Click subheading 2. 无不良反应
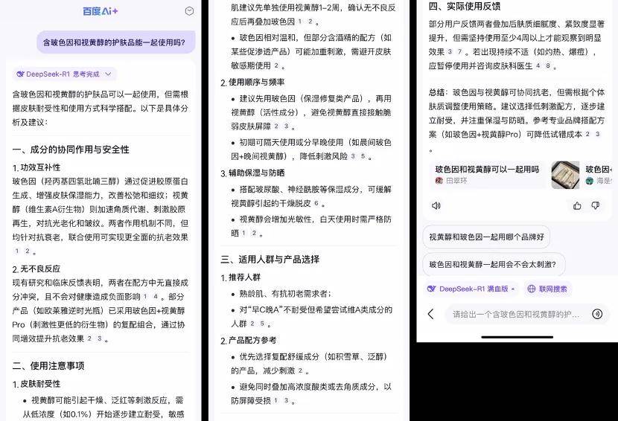This screenshot has height=421, width=618. point(36,269)
